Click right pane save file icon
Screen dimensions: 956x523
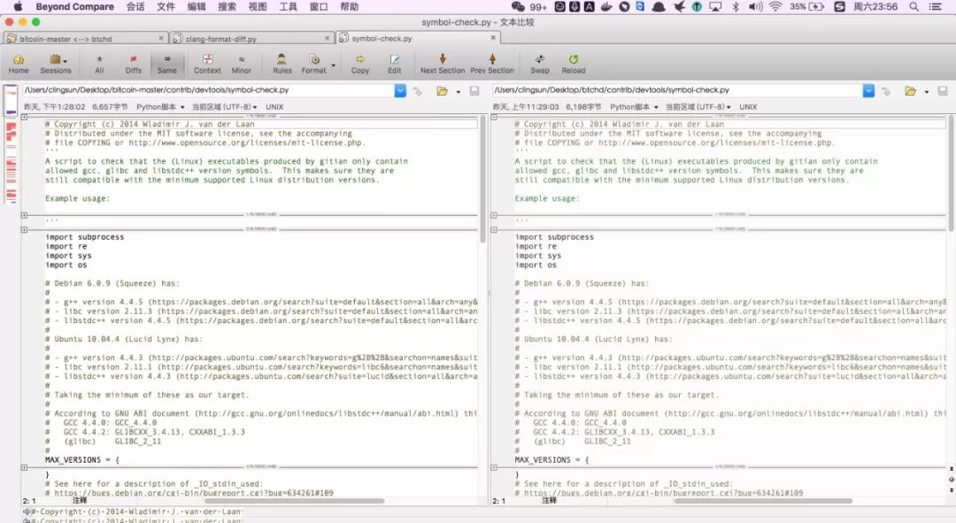pos(943,91)
